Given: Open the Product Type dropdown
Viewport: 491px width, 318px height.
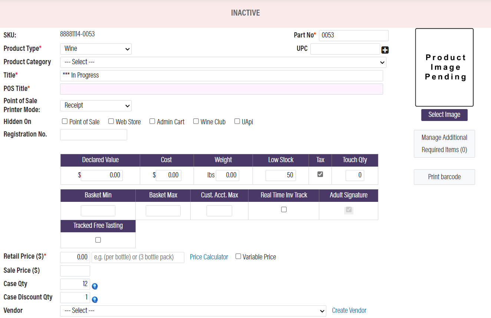Looking at the screenshot, I should pyautogui.click(x=96, y=49).
